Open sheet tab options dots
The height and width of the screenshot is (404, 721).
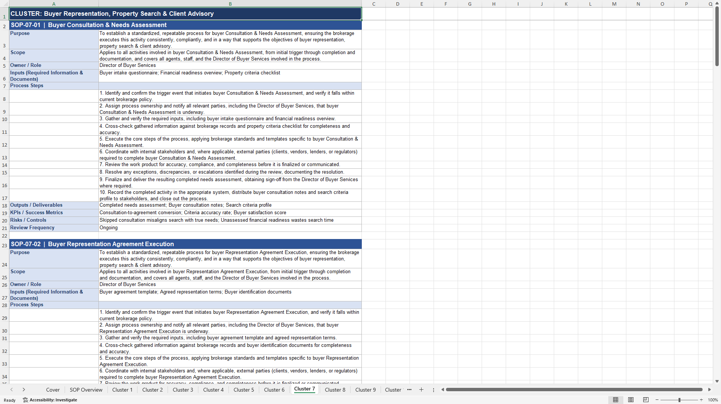[x=433, y=390]
